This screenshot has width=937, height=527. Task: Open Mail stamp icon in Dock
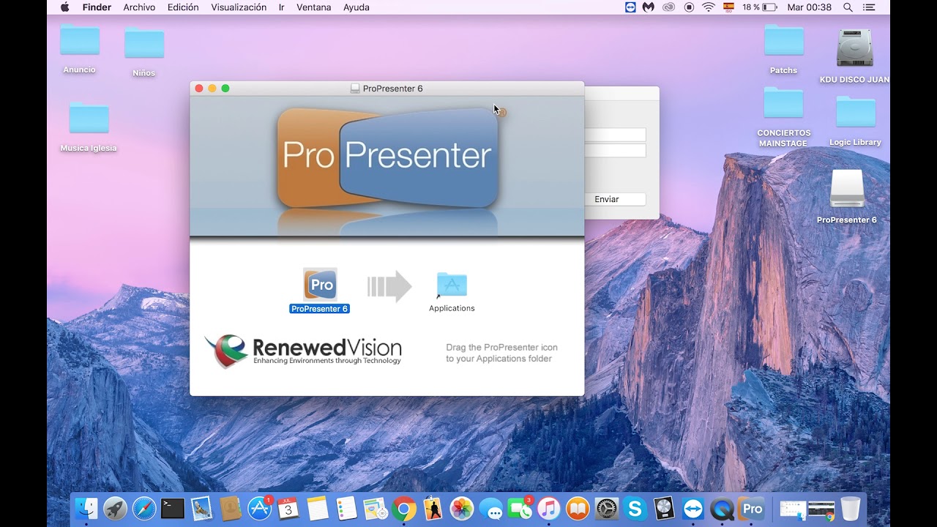tap(201, 508)
